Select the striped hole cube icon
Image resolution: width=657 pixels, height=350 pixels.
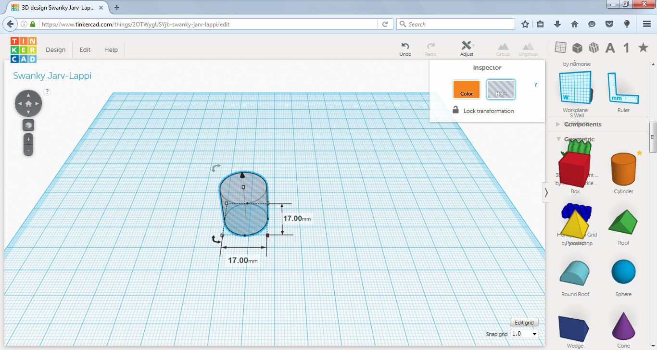pyautogui.click(x=594, y=48)
